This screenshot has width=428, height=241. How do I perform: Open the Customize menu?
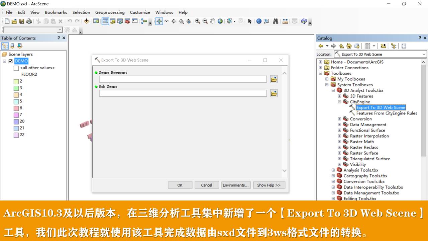click(140, 12)
